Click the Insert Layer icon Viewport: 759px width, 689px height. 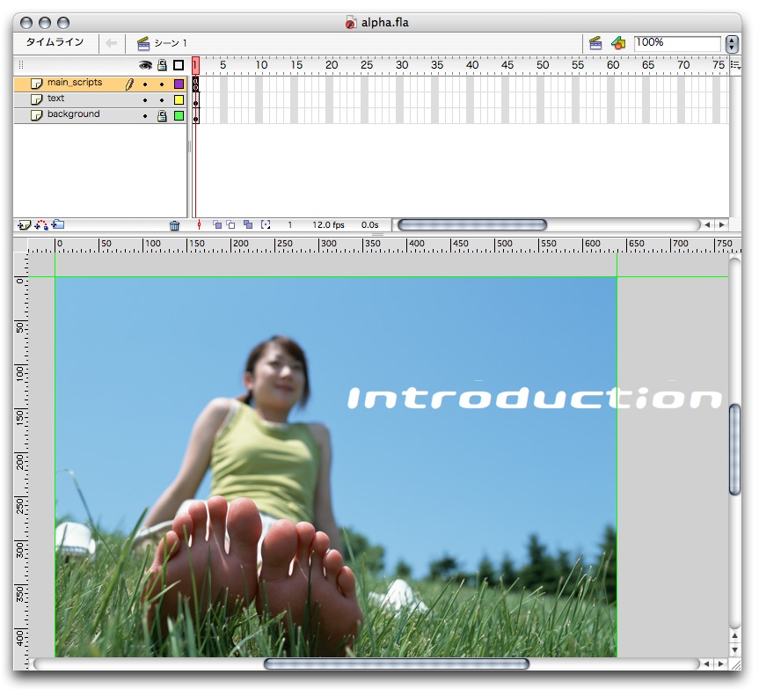click(24, 225)
